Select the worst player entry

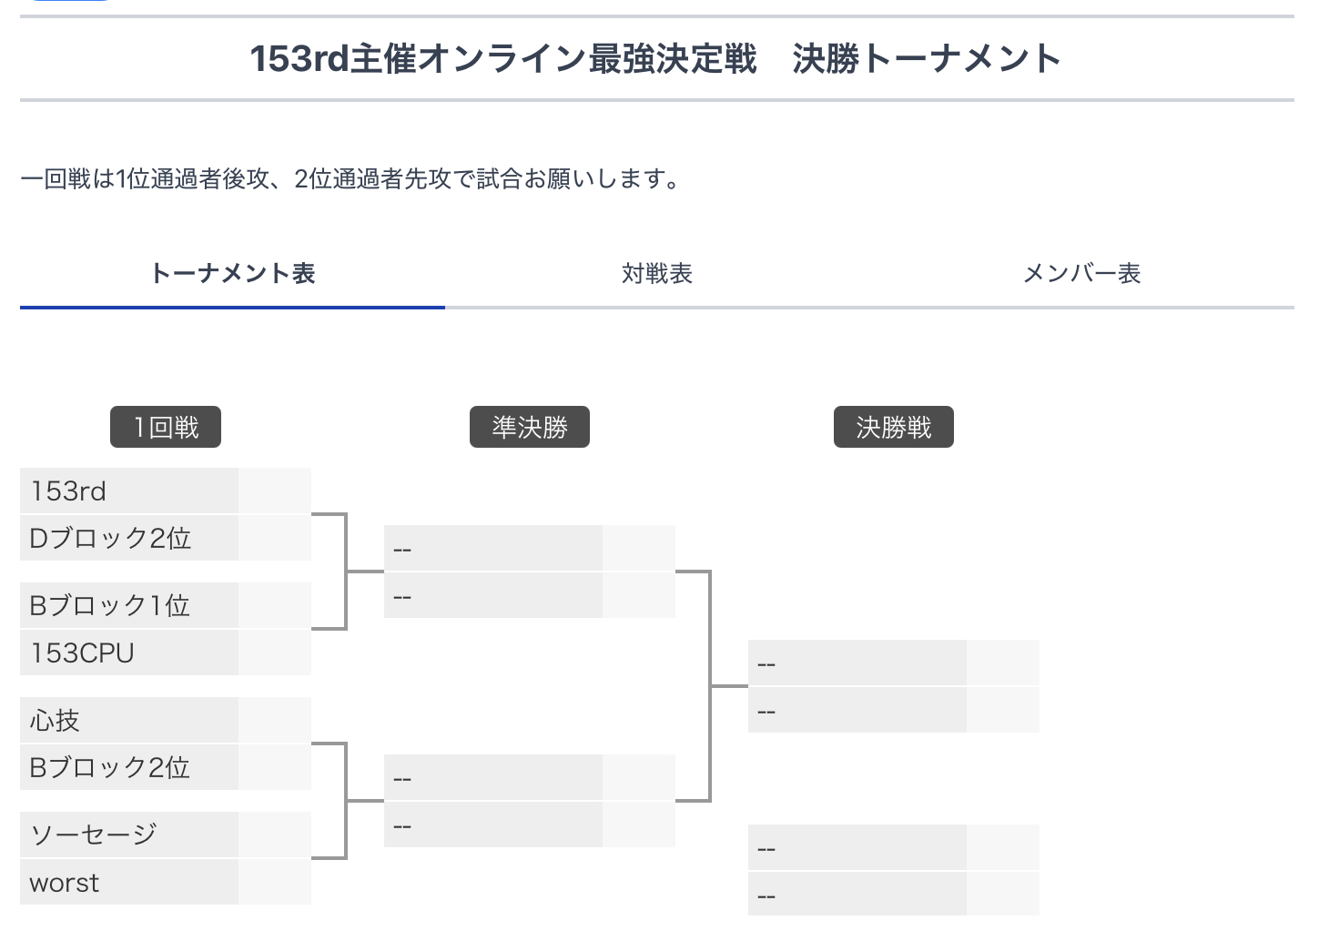click(129, 882)
